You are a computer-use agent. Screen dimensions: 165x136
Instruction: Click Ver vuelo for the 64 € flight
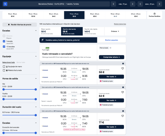click(x=112, y=101)
